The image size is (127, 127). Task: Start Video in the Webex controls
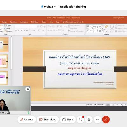tap(48, 119)
